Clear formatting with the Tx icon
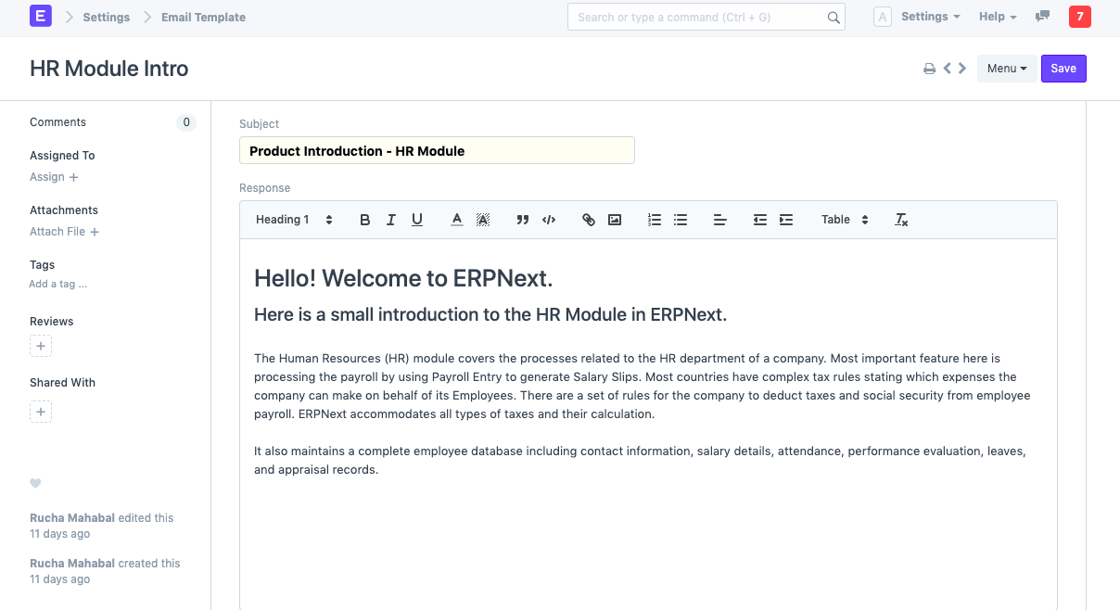 (x=900, y=220)
